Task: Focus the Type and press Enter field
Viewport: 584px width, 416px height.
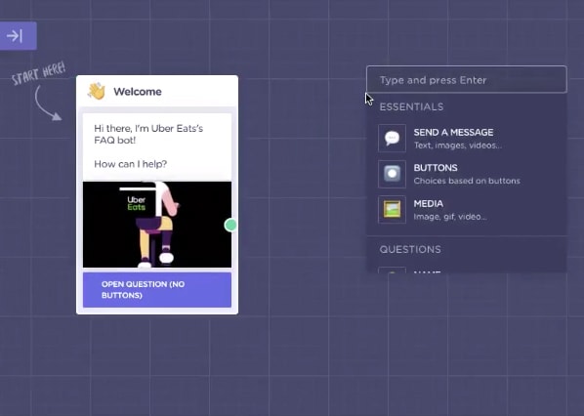Action: [467, 79]
